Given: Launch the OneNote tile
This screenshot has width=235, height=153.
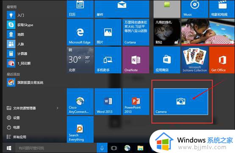Looking at the screenshot, I should 136,60.
